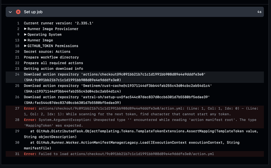Click the first Error label on line 27

pyautogui.click(x=30, y=108)
